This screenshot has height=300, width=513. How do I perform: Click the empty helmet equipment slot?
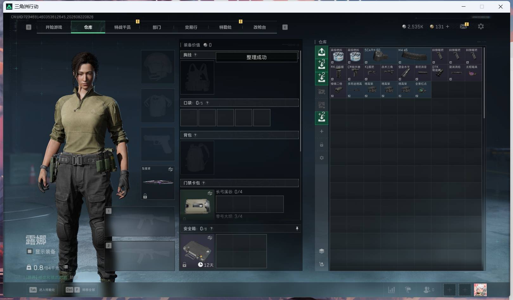158,67
